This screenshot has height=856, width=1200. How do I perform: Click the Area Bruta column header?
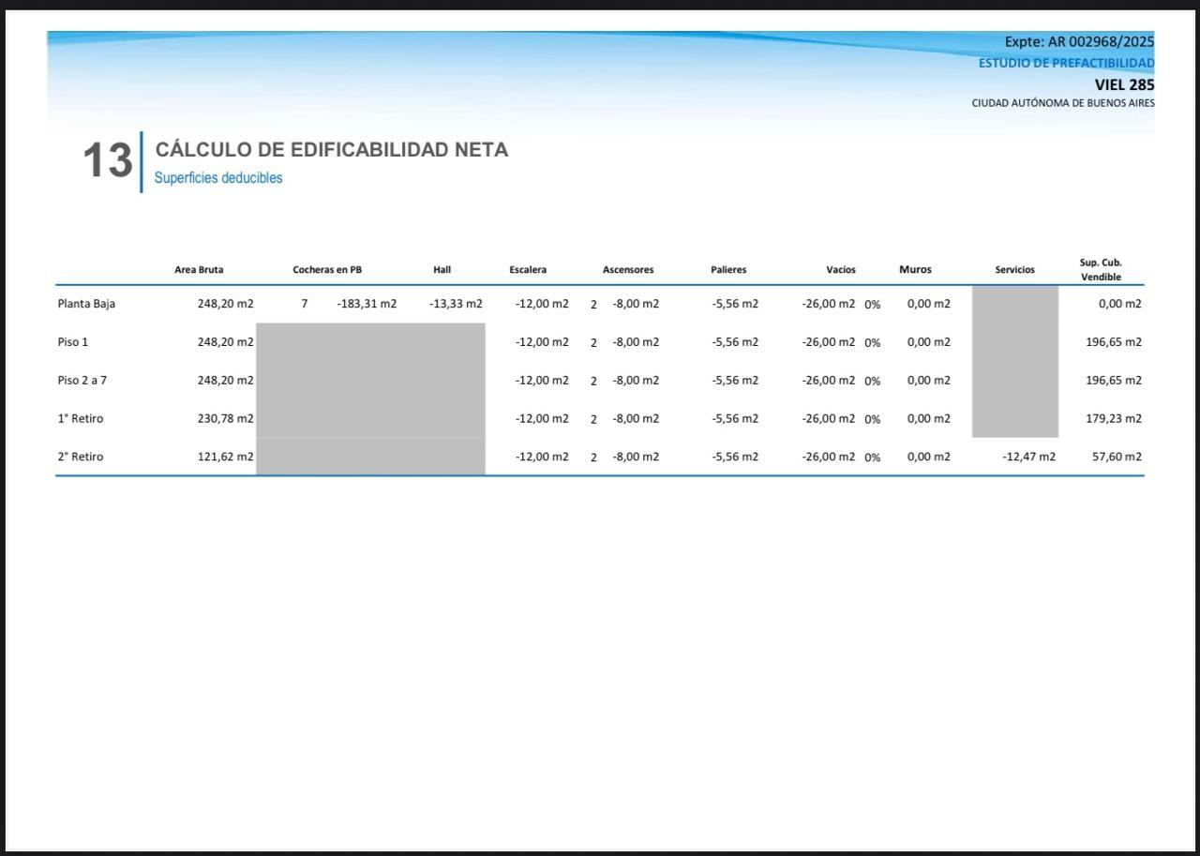coord(199,270)
